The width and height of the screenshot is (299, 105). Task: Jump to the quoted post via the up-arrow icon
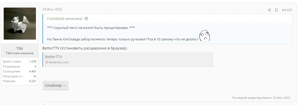tap(86, 18)
